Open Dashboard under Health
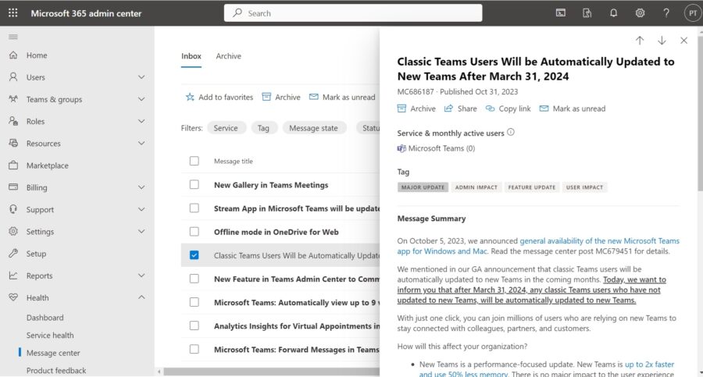 (45, 318)
